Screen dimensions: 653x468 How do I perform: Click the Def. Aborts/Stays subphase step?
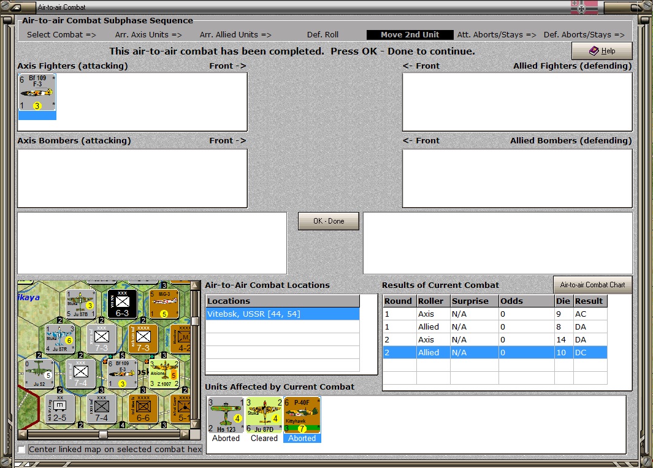tap(584, 34)
